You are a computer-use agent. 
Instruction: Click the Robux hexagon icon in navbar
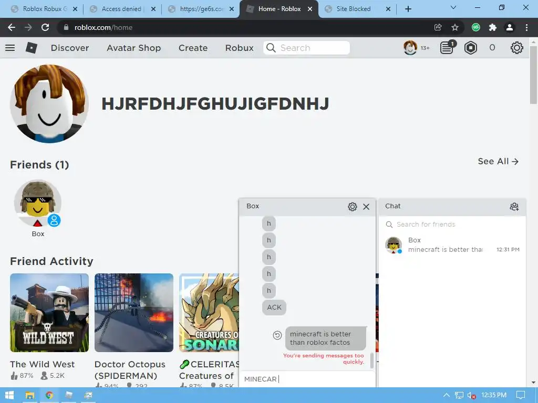click(471, 48)
